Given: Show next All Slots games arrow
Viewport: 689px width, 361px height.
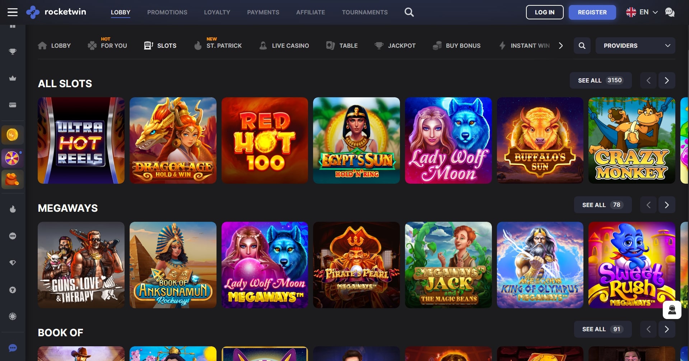Looking at the screenshot, I should pos(667,80).
